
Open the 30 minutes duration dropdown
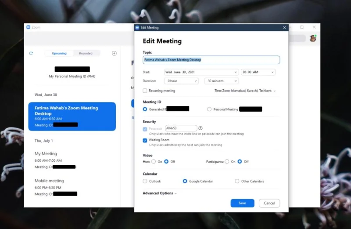coord(222,81)
